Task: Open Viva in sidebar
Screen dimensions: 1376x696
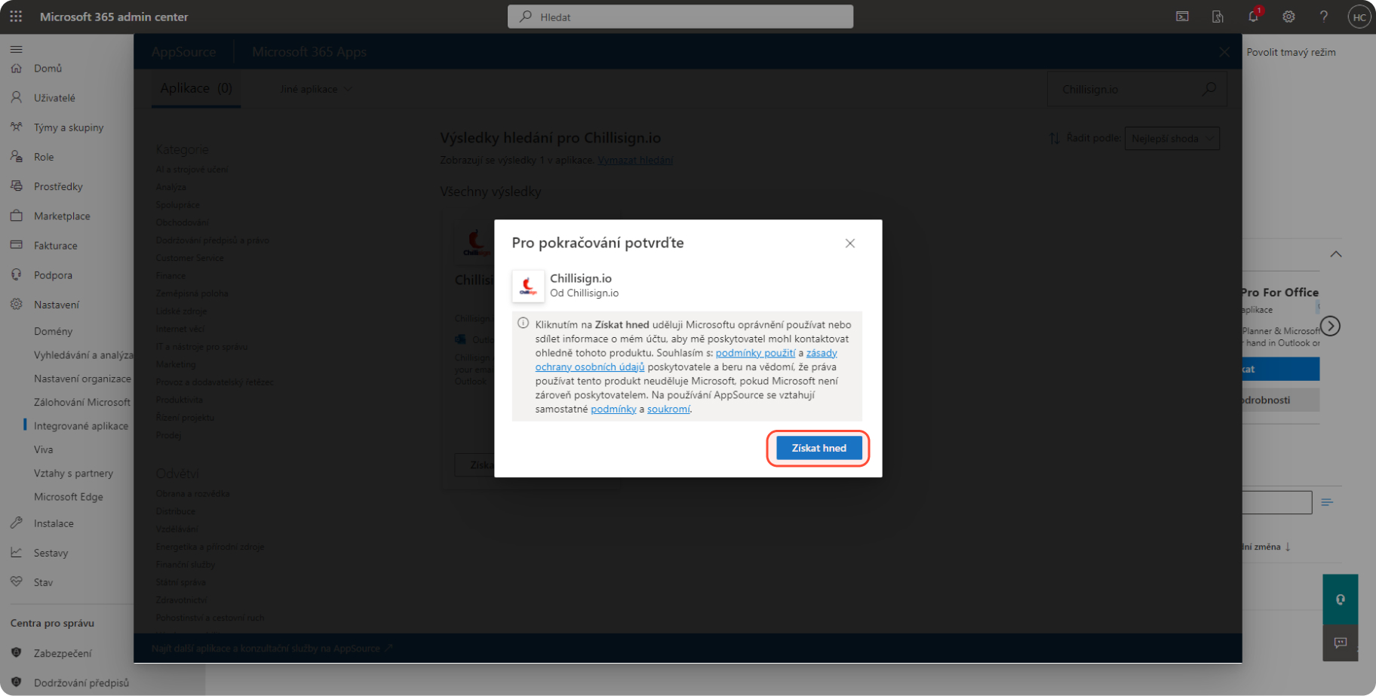Action: pyautogui.click(x=43, y=449)
